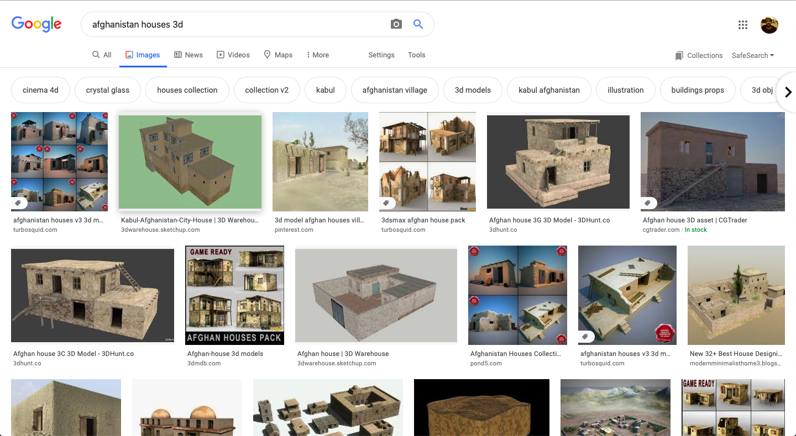Click the 'In stock' green label on cgtrader result
796x436 pixels.
[x=695, y=230]
